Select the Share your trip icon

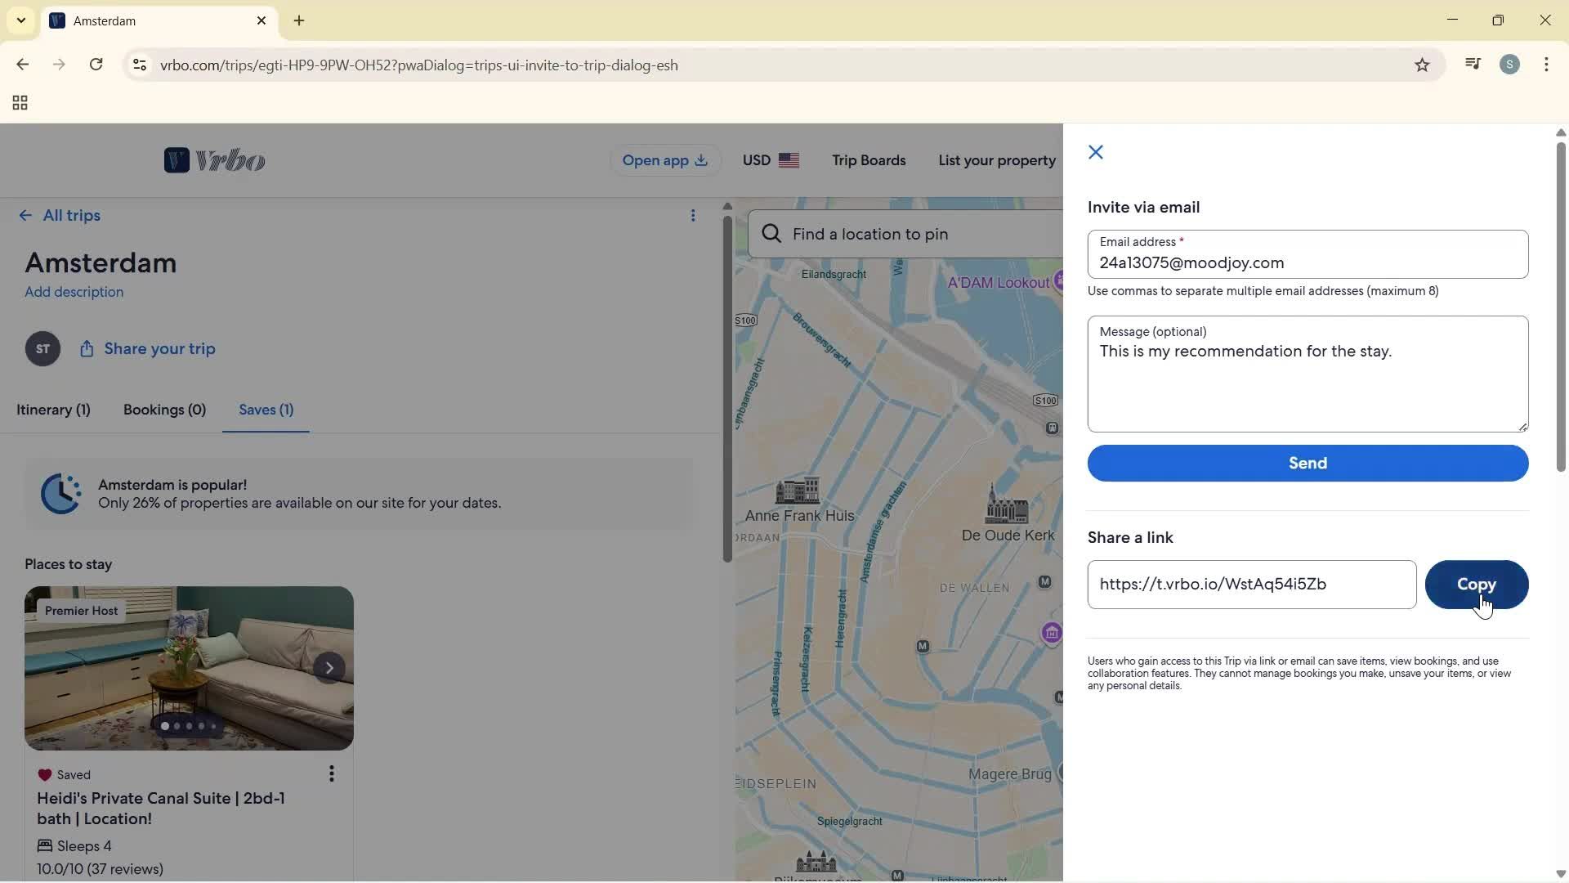(x=87, y=348)
